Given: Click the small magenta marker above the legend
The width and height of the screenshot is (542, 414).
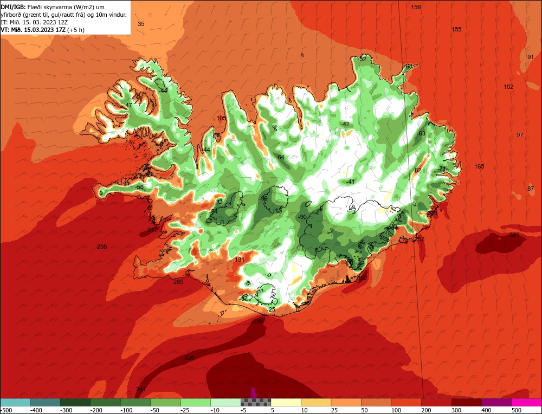Looking at the screenshot, I should [253, 393].
